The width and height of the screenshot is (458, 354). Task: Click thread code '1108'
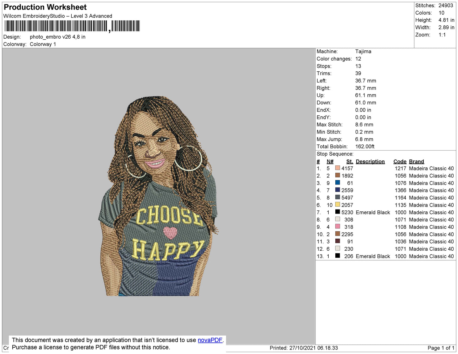(x=400, y=227)
